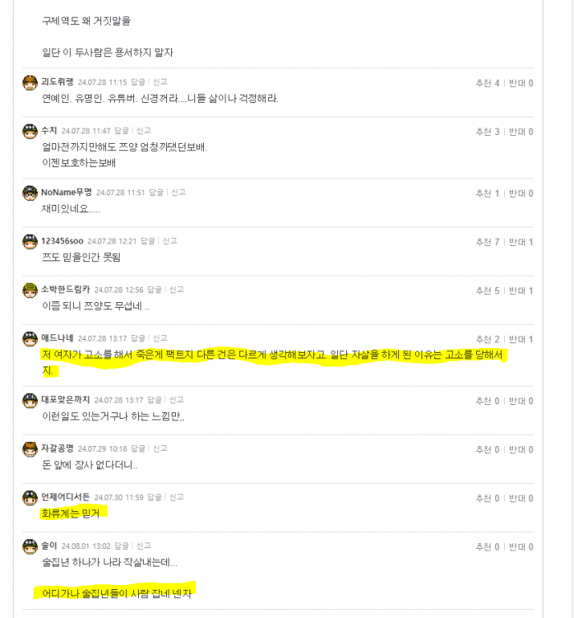
Task: Click the avatar icon of user 괴도뤼팽
Action: click(x=30, y=83)
